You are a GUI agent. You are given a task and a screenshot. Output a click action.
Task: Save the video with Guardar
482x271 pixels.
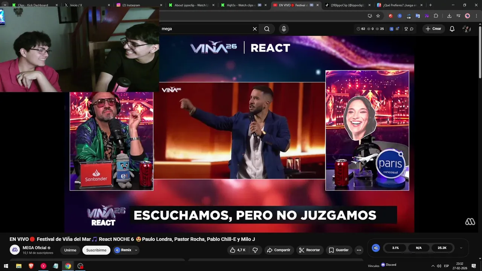(x=339, y=250)
